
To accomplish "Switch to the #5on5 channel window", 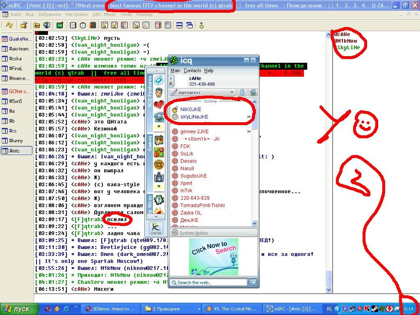I will [x=16, y=101].
